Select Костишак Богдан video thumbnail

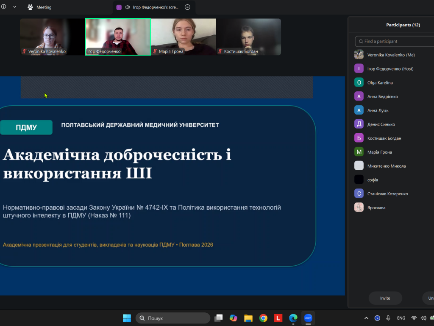(248, 37)
